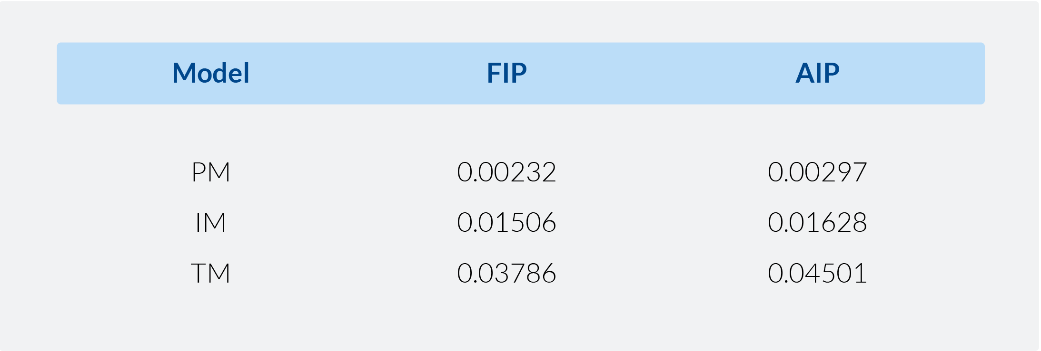This screenshot has height=351, width=1041.
Task: Click header bar space between FIP and AIP
Action: [x=662, y=73]
